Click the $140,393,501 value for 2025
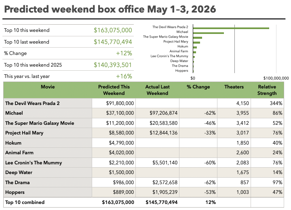Image resolution: width=291 pixels, height=210 pixels. 113,65
